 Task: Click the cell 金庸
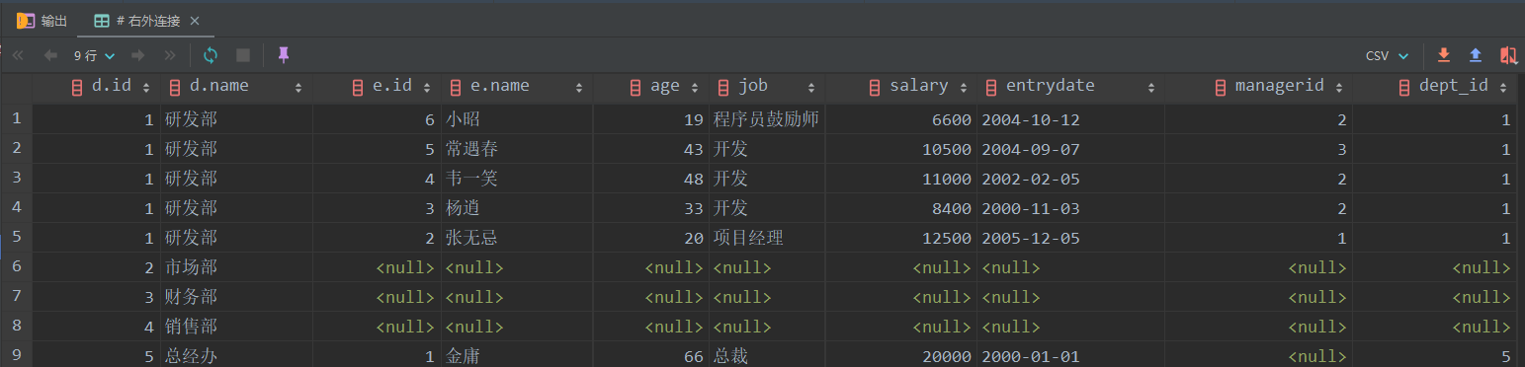[517, 356]
